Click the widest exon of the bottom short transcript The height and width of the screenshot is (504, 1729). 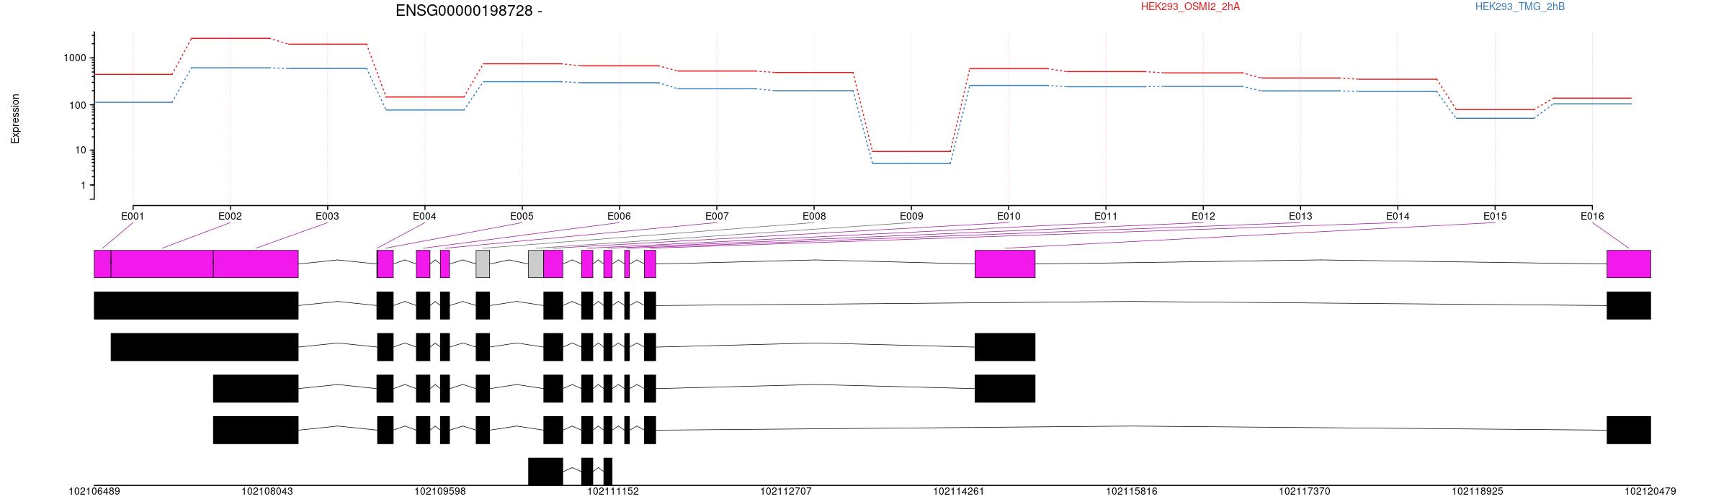pyautogui.click(x=545, y=472)
